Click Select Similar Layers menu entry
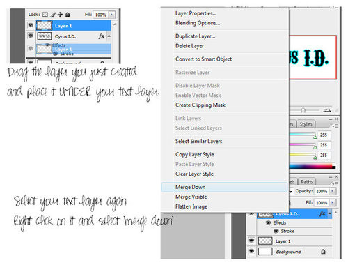Screen dimensions: 348x265 coord(199,142)
